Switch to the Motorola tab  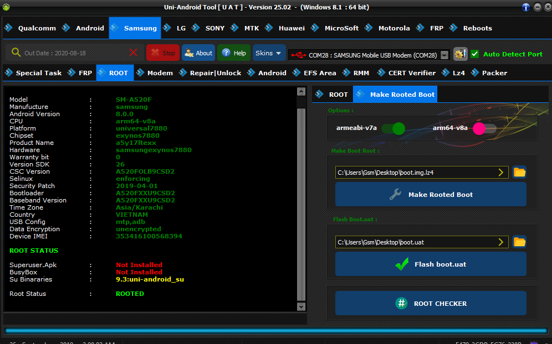coord(387,28)
